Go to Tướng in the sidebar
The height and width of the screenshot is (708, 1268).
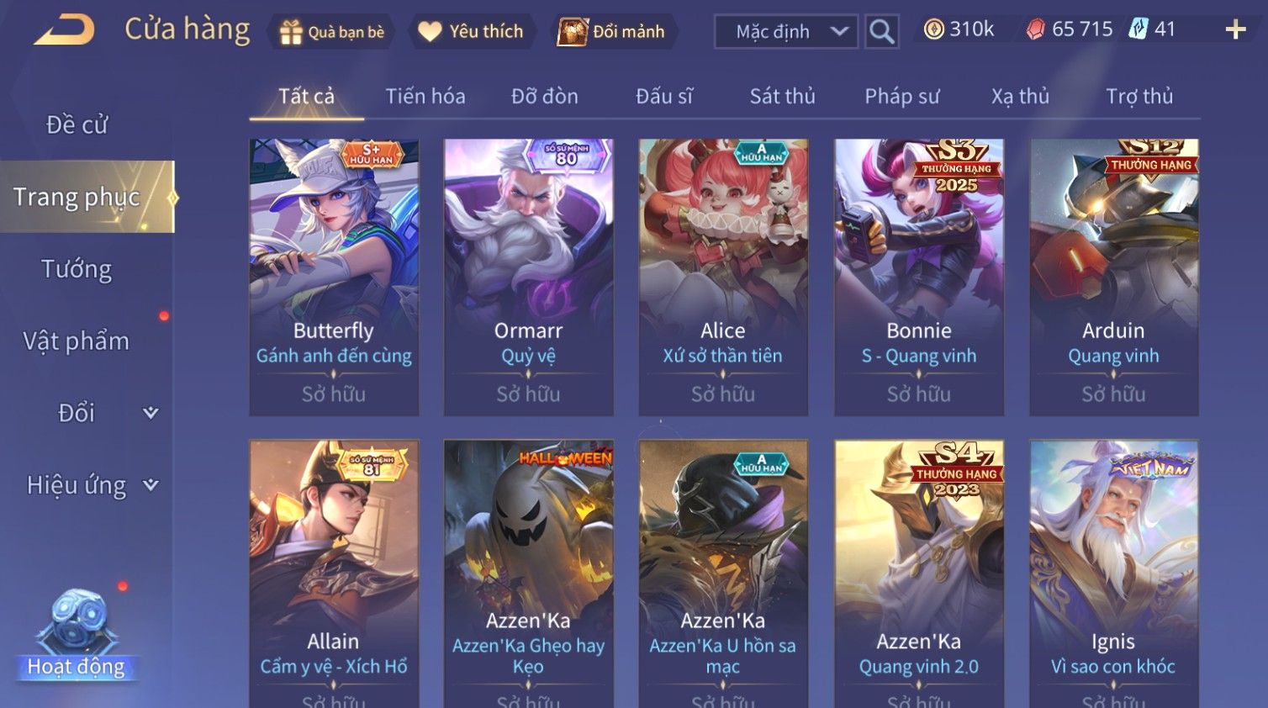[77, 269]
